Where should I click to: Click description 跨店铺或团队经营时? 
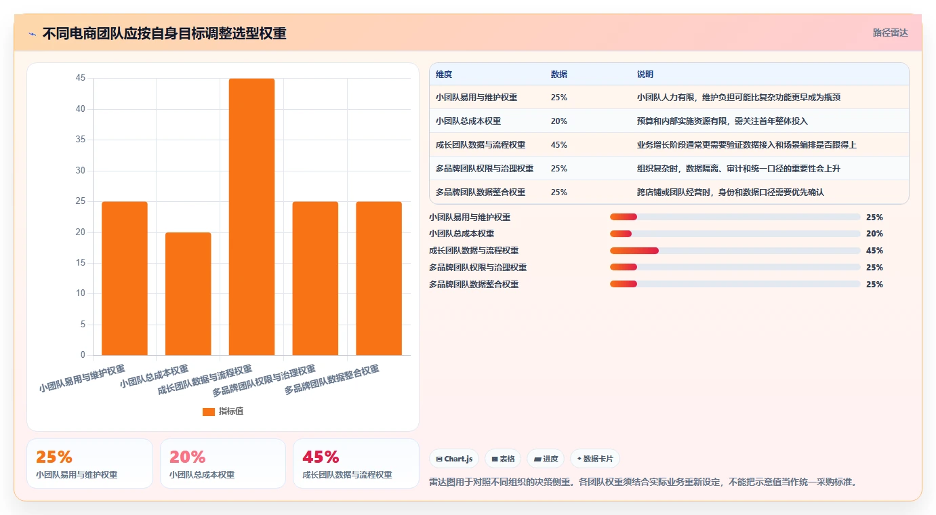click(x=731, y=192)
